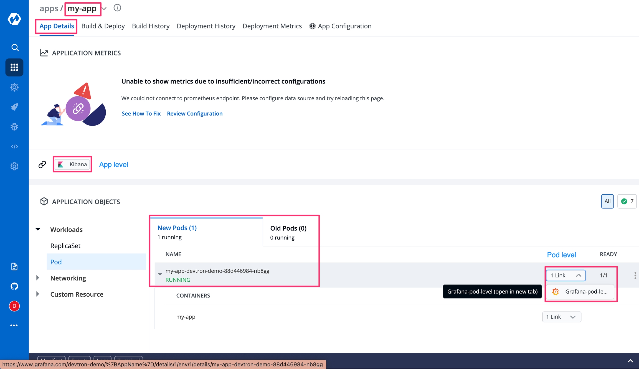Click the info icon beside my-app
Screen dimensions: 639x369
(117, 8)
